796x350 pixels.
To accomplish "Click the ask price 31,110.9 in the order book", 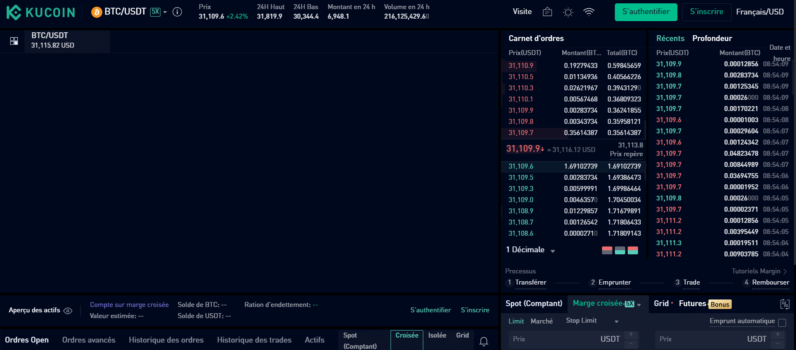I will coord(521,65).
